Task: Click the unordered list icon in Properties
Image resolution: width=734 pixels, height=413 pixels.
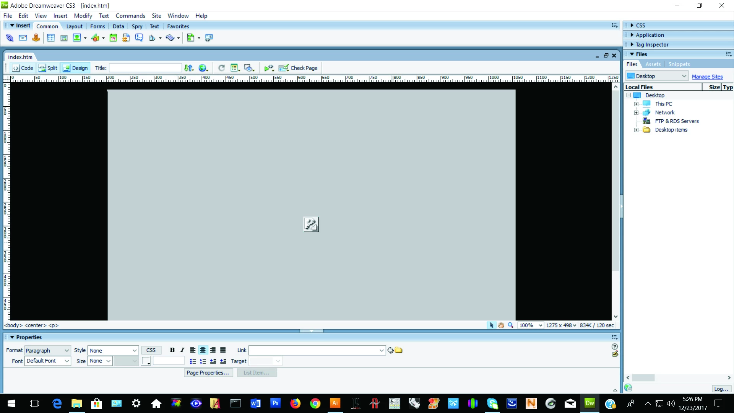Action: point(193,361)
